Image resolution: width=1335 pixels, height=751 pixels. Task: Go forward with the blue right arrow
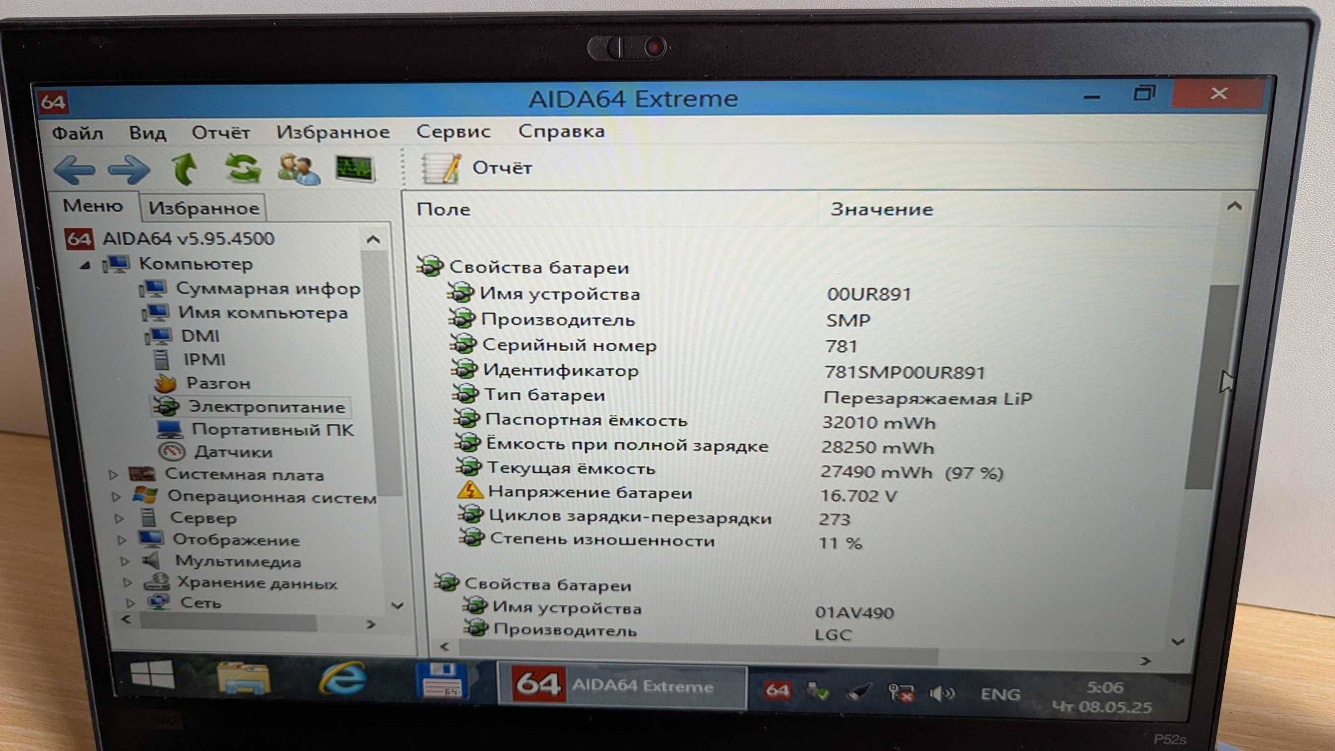tap(129, 169)
